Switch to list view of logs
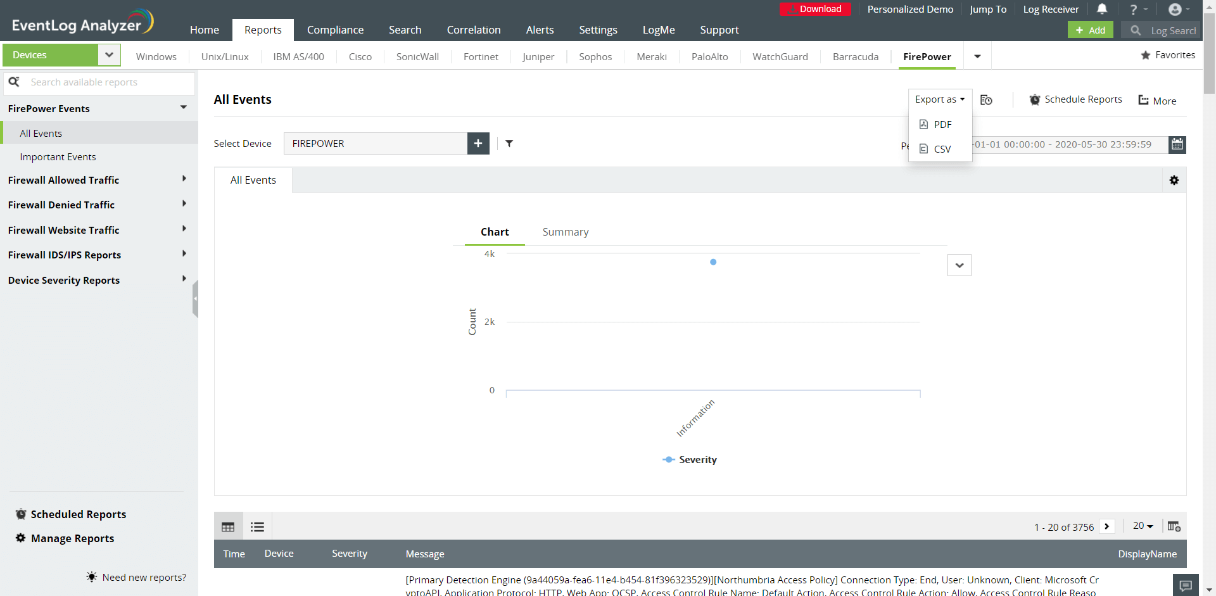The width and height of the screenshot is (1216, 596). tap(257, 526)
